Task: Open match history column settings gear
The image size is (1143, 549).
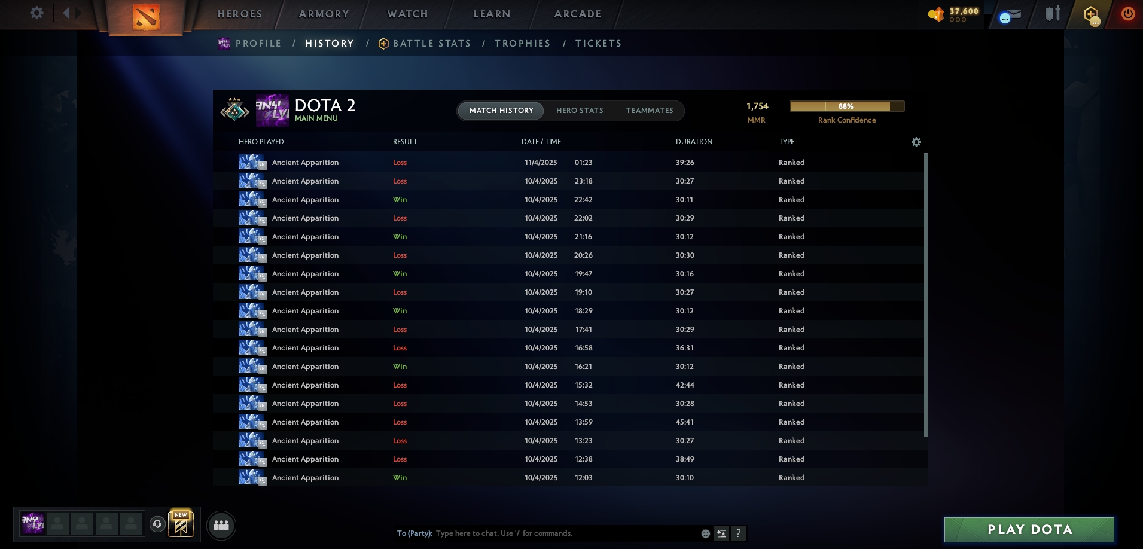Action: tap(916, 142)
